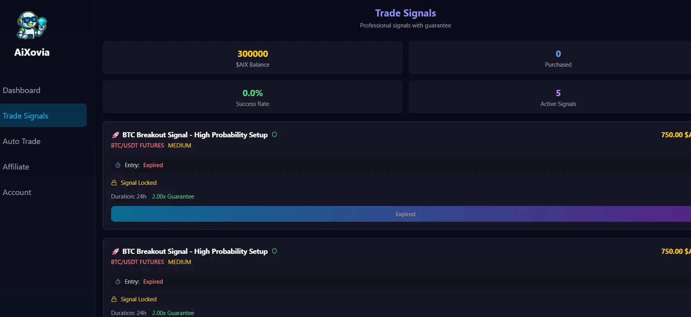Click the AiXovia robot logo
This screenshot has width=691, height=317.
(32, 25)
